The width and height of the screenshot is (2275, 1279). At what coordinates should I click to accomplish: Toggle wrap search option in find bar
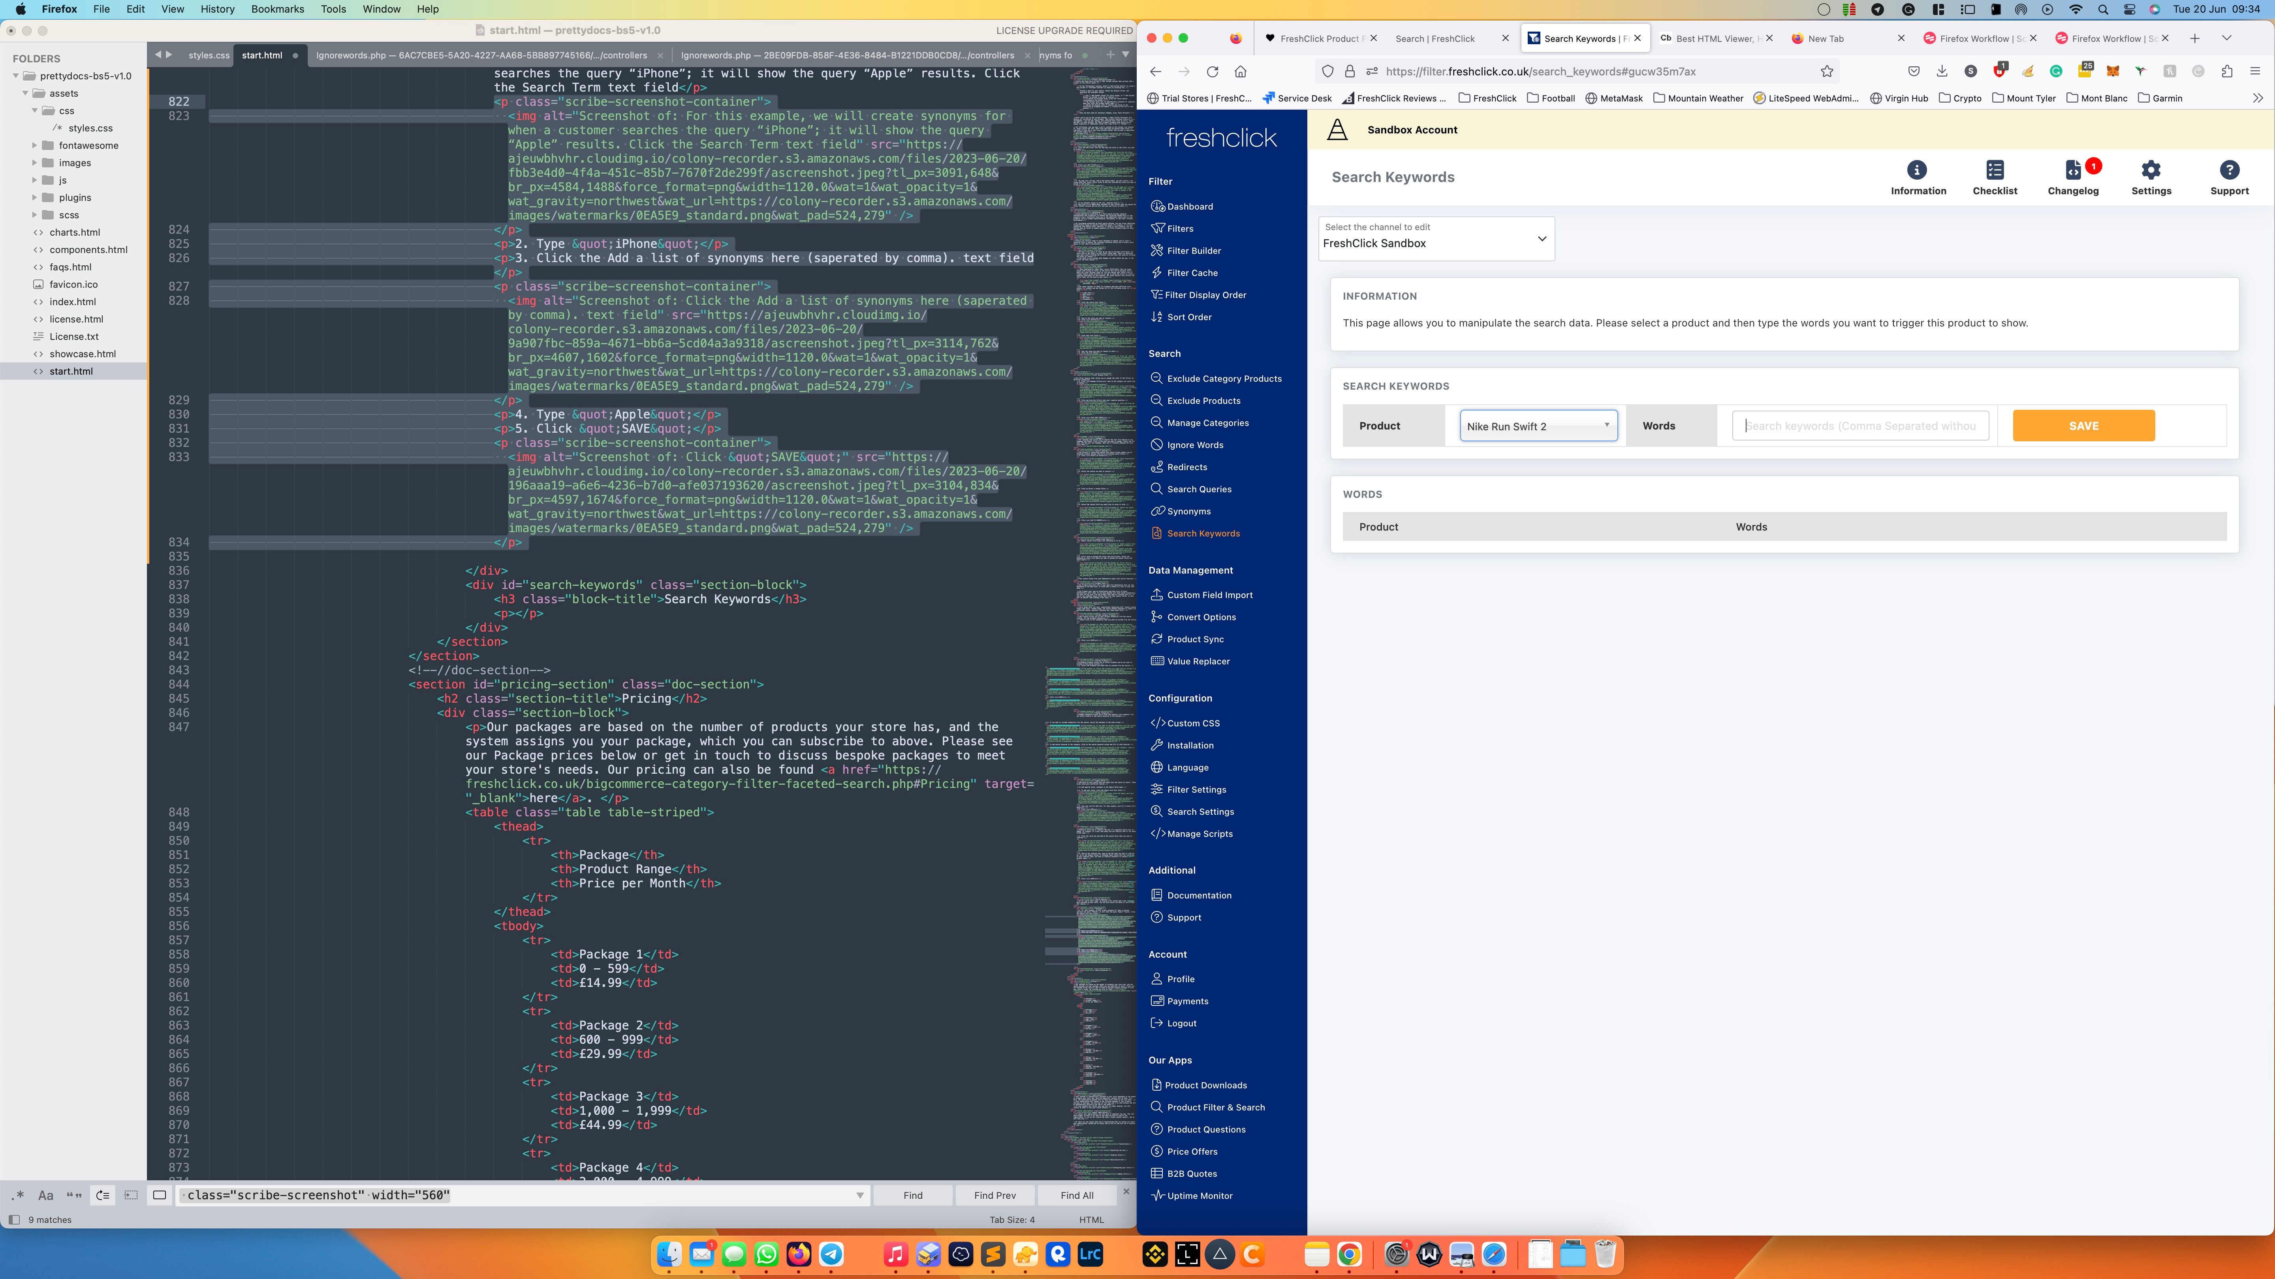102,1195
